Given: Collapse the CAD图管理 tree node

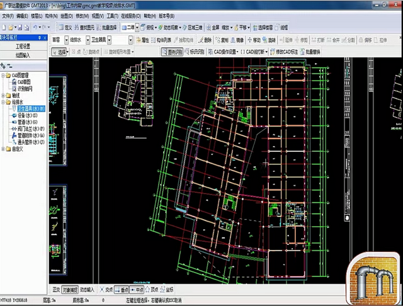Looking at the screenshot, I should pyautogui.click(x=3, y=76).
